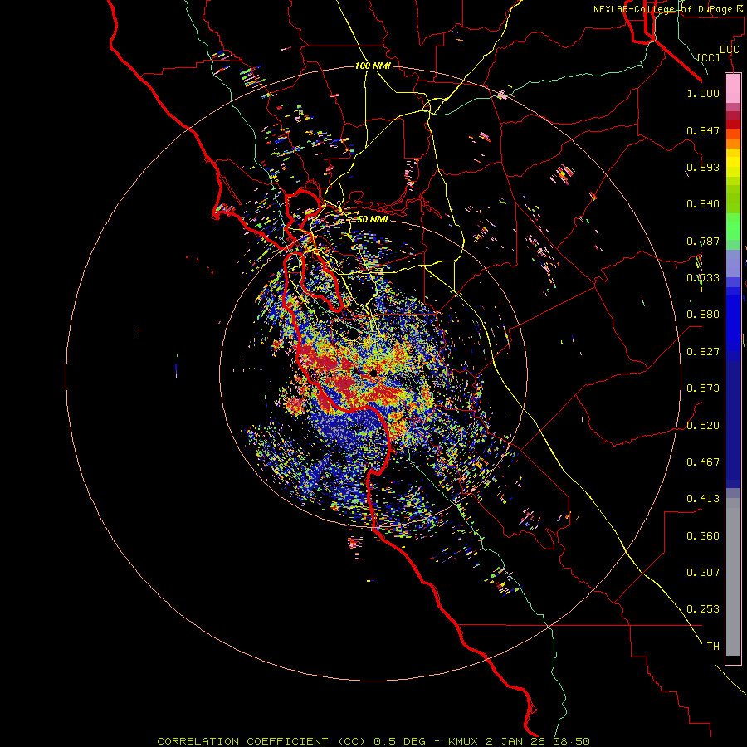Click the 0.947 scale value
The width and height of the screenshot is (747, 747).
coord(703,130)
